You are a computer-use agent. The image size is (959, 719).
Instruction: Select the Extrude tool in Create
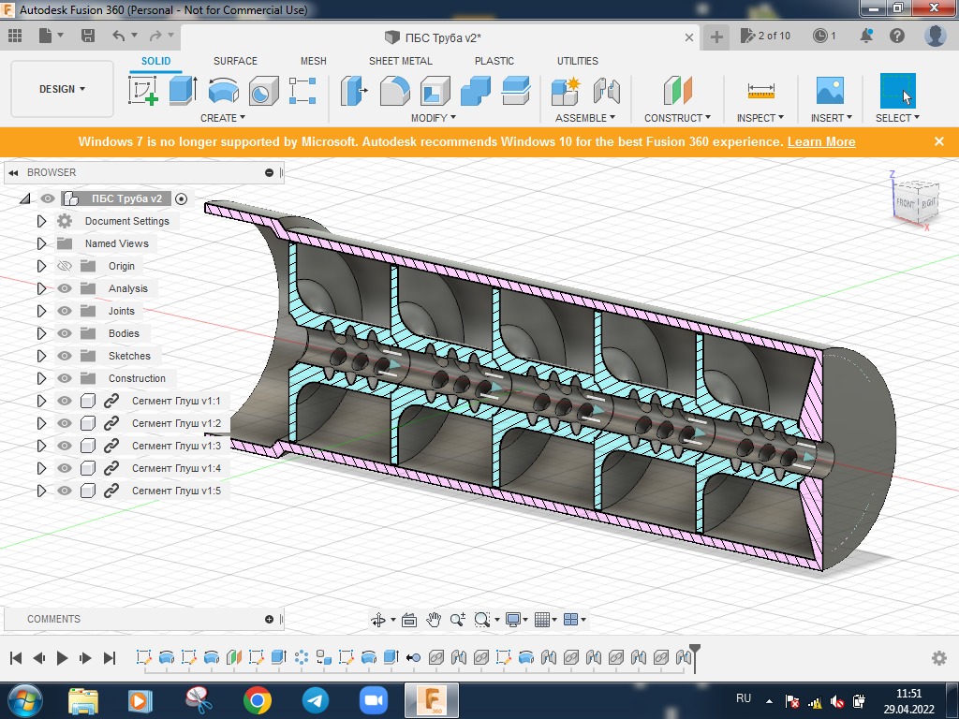pyautogui.click(x=183, y=91)
